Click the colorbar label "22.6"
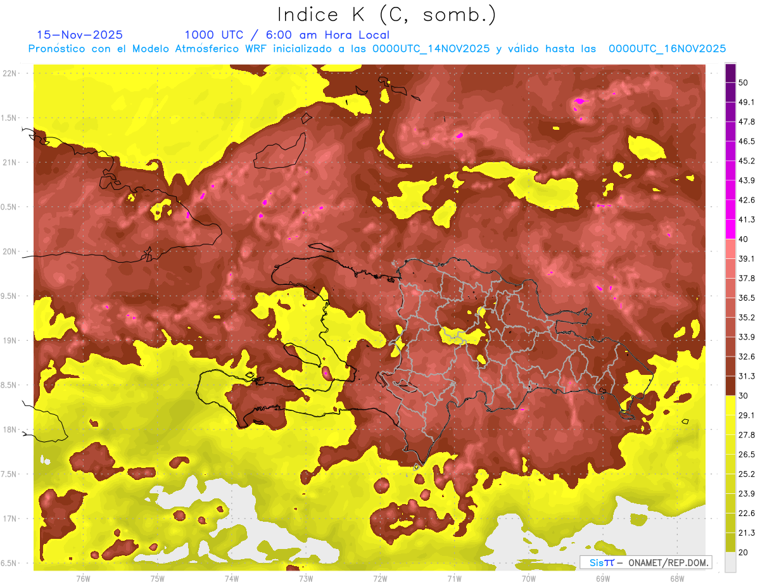Viewport: 760px width, 587px height. point(747,514)
